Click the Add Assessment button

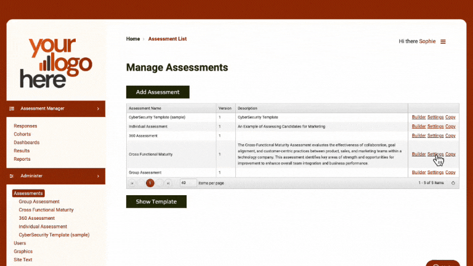pyautogui.click(x=158, y=92)
